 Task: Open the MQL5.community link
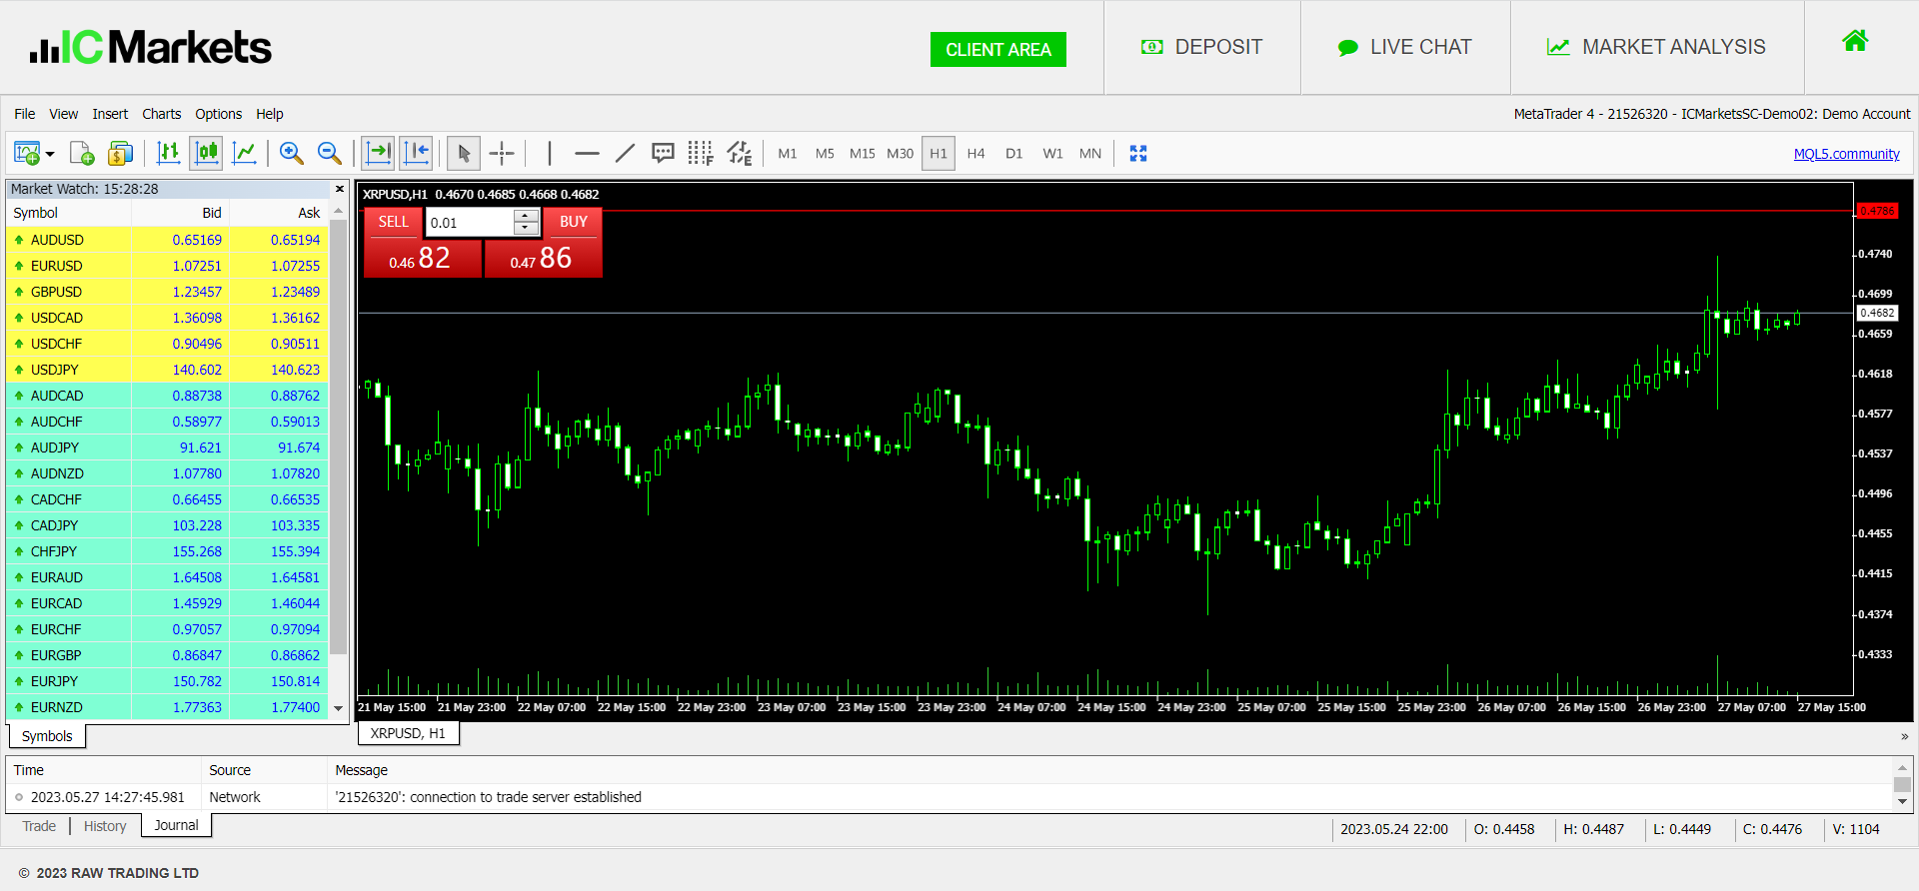(x=1846, y=154)
